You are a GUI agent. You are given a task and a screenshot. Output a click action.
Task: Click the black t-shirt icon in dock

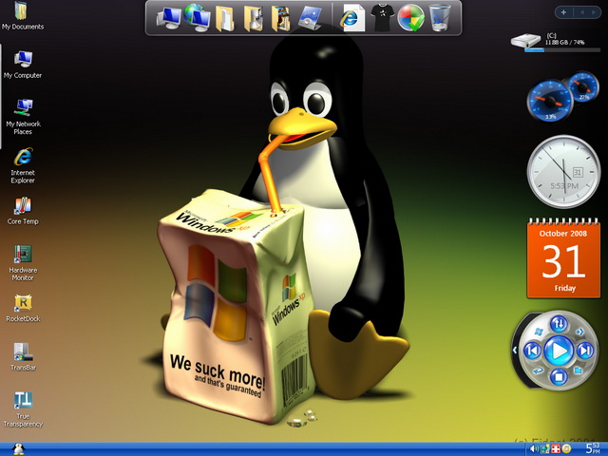coord(382,17)
